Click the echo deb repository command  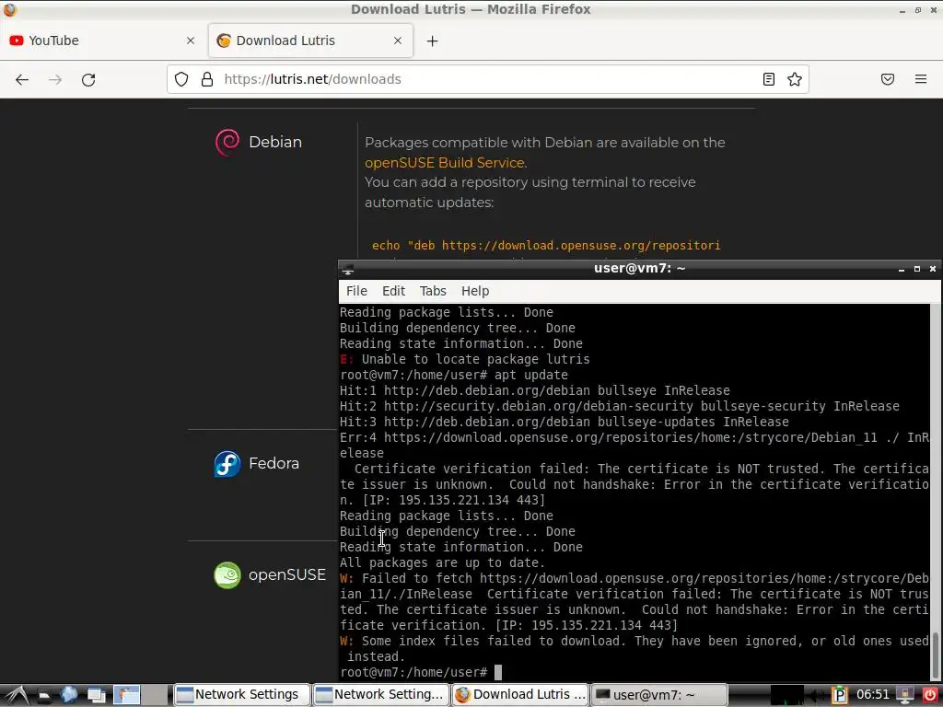click(x=546, y=245)
